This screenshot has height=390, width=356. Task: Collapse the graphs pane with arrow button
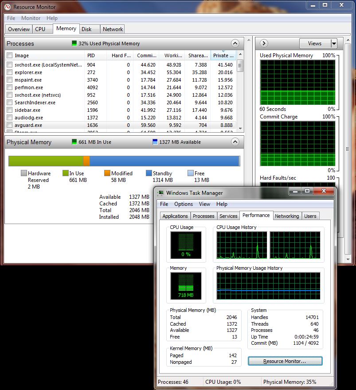click(x=264, y=43)
